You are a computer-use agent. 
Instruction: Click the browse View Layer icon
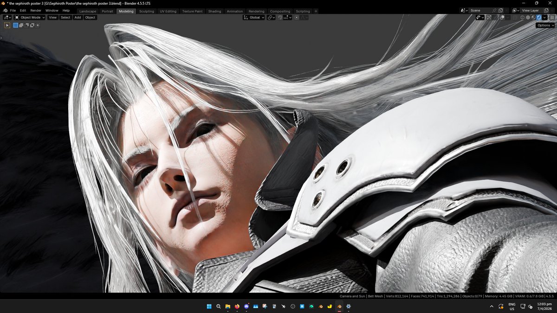click(x=515, y=10)
